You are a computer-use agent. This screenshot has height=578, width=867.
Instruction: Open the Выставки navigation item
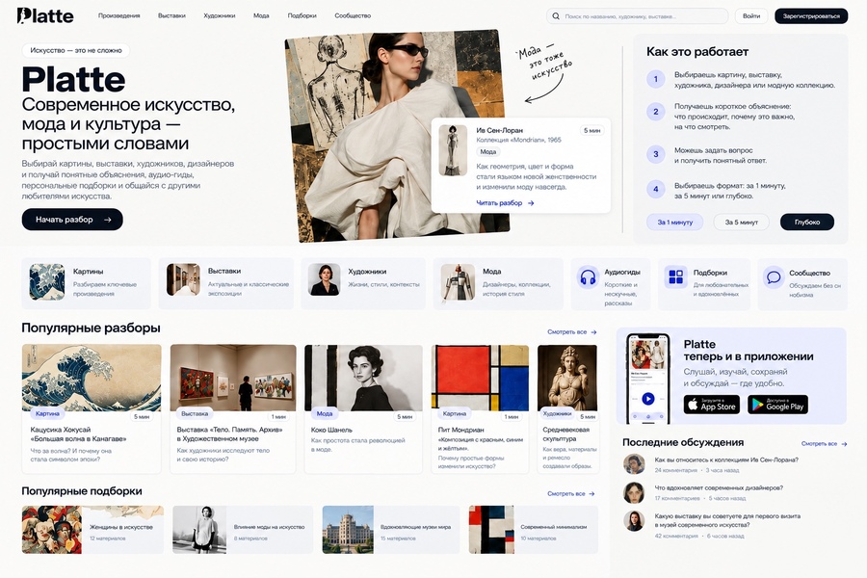coord(171,16)
